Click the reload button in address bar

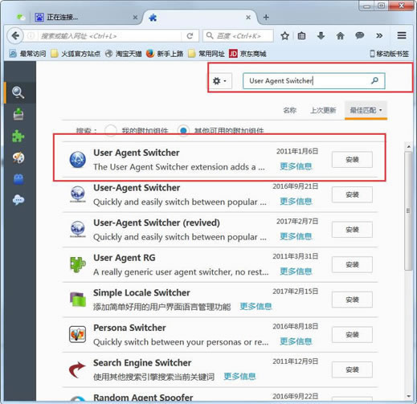coord(190,36)
